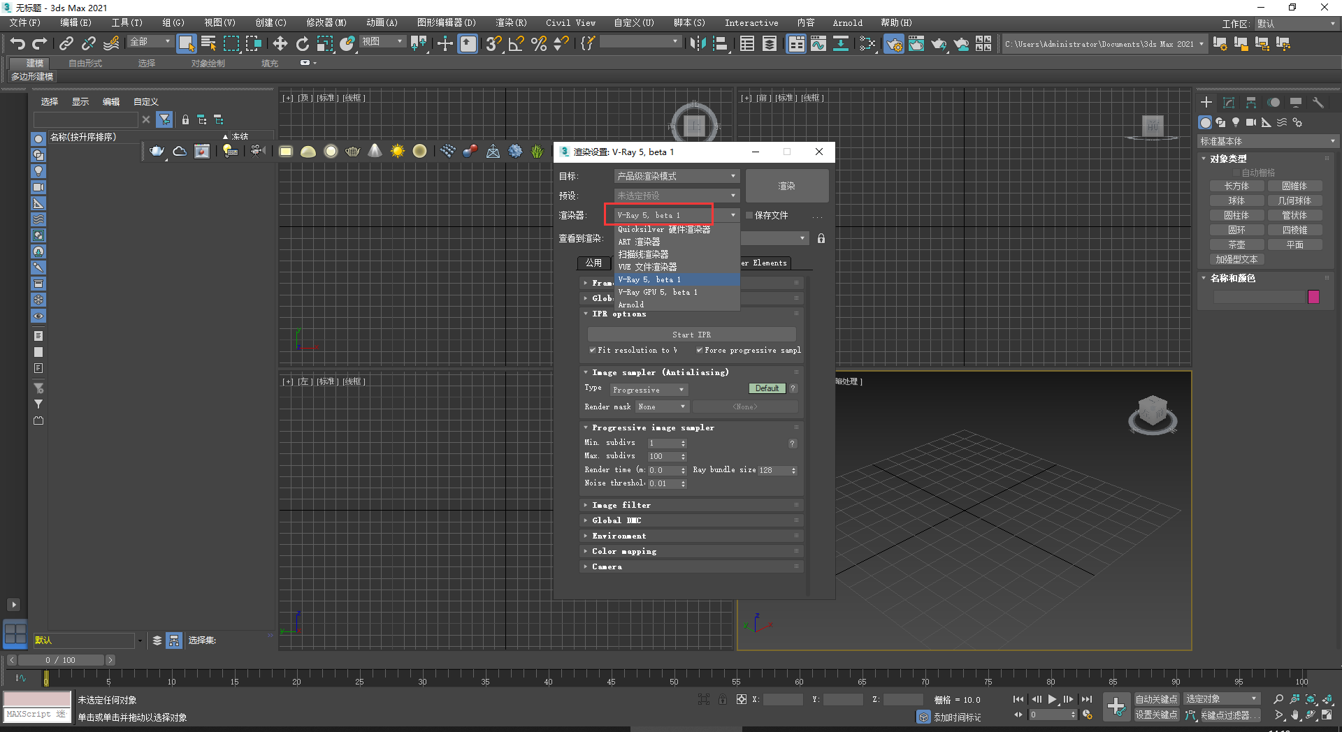Click the object color swatch
This screenshot has width=1342, height=732.
click(1313, 297)
